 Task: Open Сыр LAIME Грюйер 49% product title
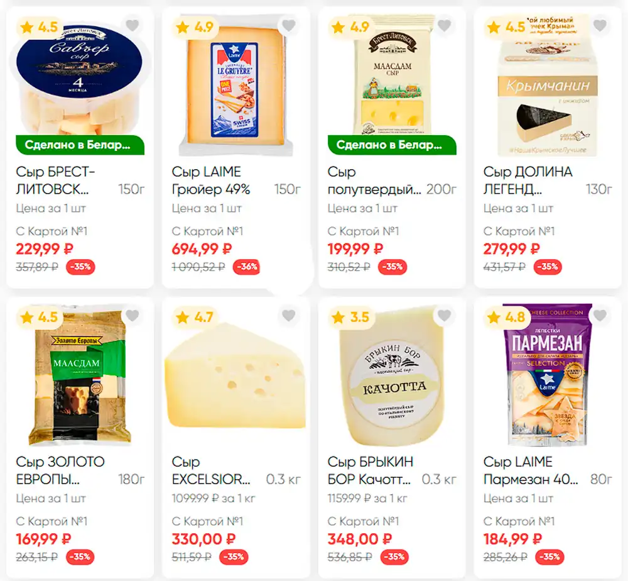pyautogui.click(x=211, y=180)
